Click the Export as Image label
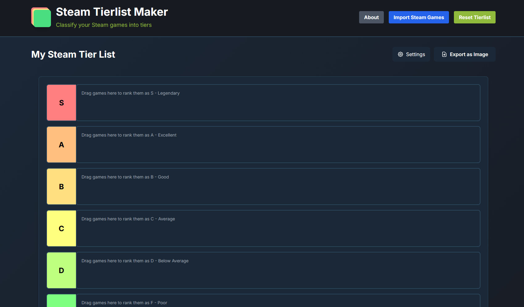 point(469,54)
